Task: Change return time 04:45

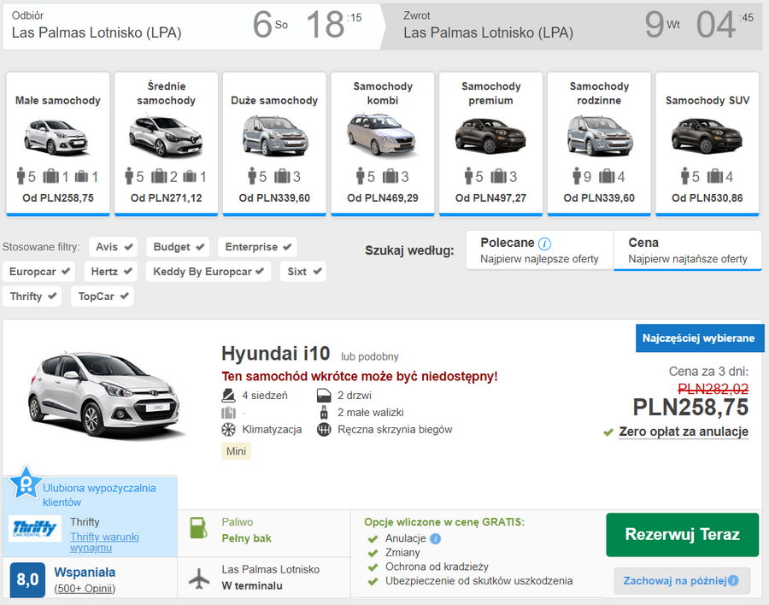Action: pos(725,25)
